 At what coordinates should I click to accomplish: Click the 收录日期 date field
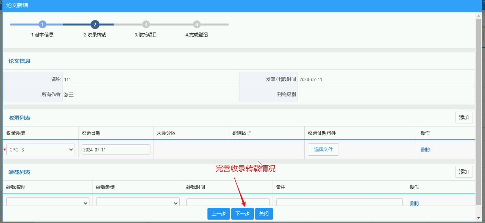coord(116,149)
